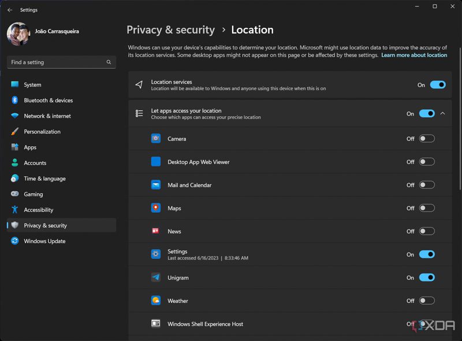Click the Windows Update sync icon
This screenshot has height=341, width=462.
[15, 241]
